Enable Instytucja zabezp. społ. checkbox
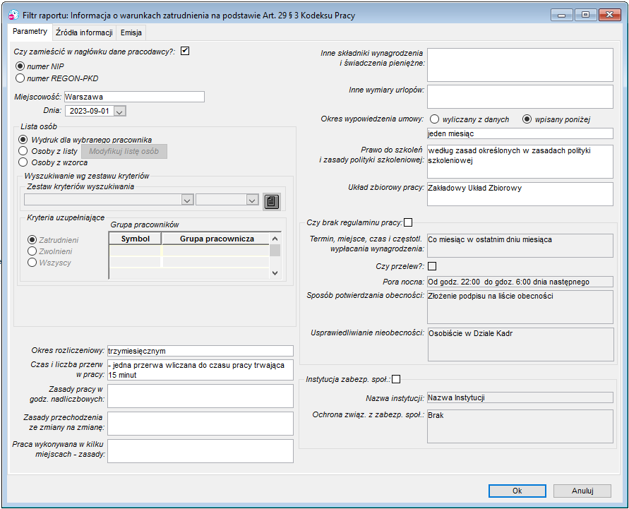629x509 pixels. (396, 379)
